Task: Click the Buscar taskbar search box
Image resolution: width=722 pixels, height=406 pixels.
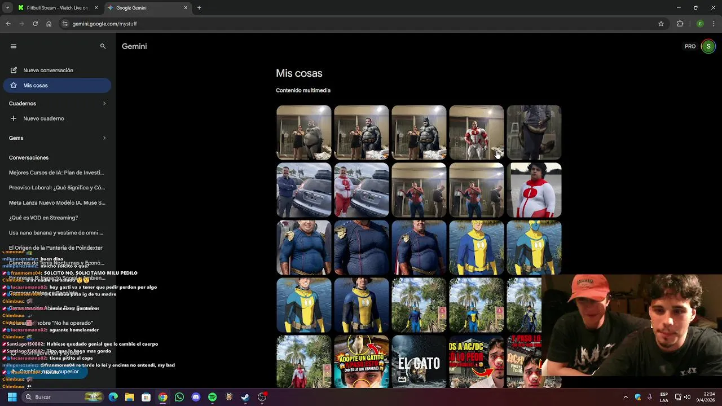Action: pyautogui.click(x=63, y=397)
